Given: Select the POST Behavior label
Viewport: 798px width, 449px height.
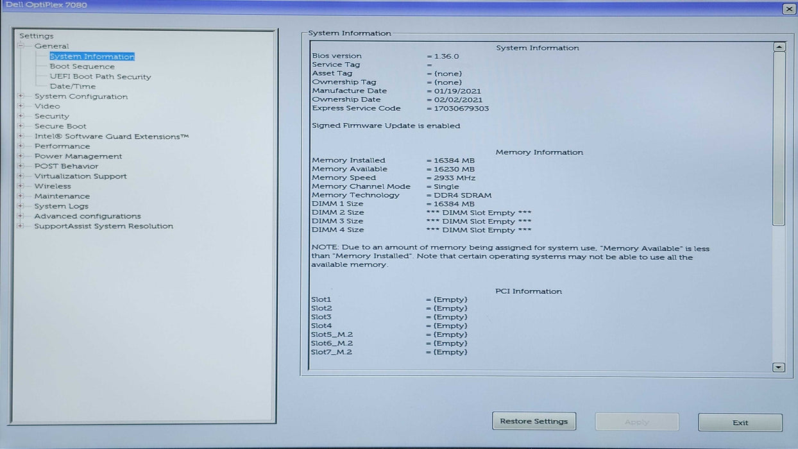Looking at the screenshot, I should tap(66, 166).
